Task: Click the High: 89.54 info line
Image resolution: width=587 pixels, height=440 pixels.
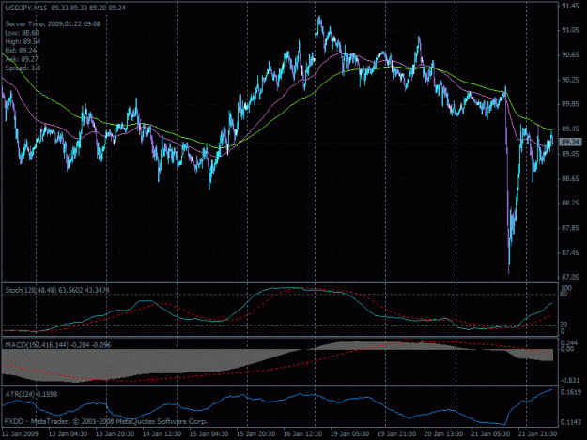Action: [23, 41]
